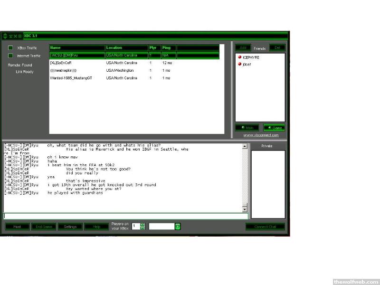Image resolution: width=380 pixels, height=285 pixels.
Task: Switch to the Game tab
Action: (x=274, y=128)
